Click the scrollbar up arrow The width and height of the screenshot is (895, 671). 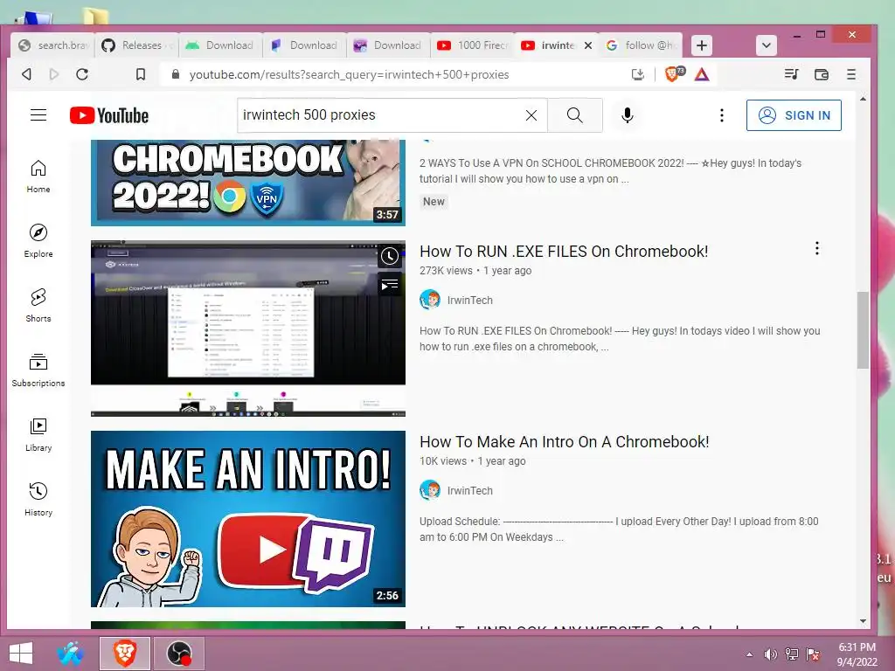click(863, 100)
